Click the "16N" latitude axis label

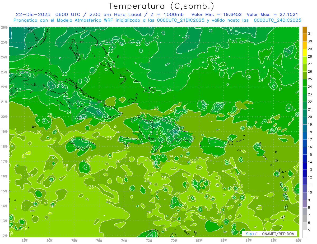point(4,176)
